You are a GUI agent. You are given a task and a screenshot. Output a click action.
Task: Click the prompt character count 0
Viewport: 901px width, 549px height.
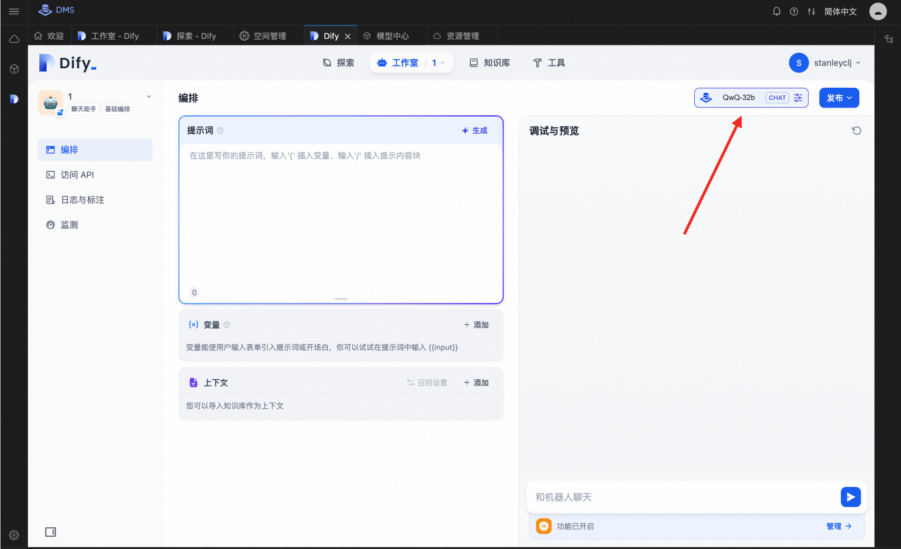click(x=194, y=293)
